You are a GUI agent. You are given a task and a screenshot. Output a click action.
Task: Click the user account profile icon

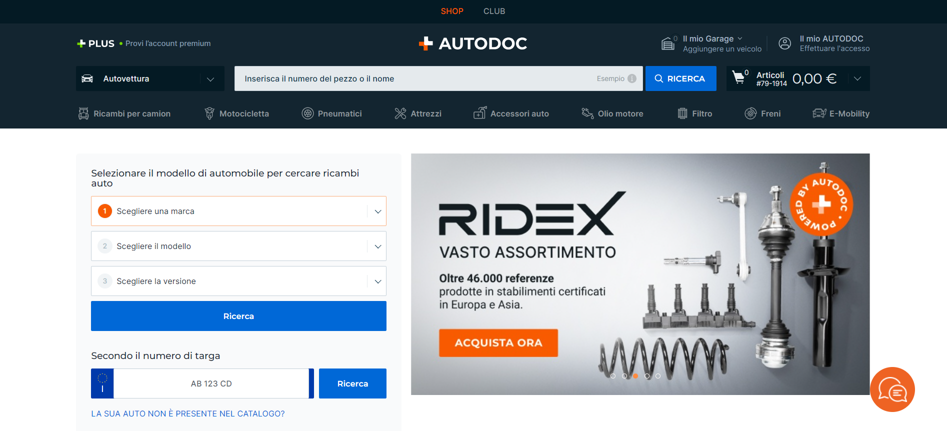pos(785,43)
